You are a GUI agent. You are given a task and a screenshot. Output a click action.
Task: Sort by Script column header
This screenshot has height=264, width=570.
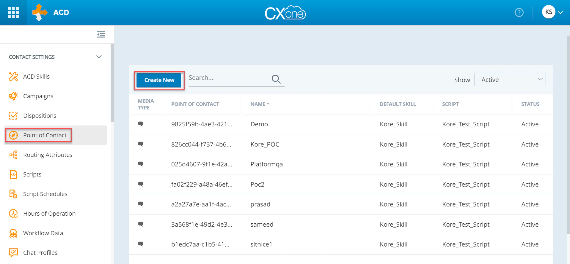[450, 104]
